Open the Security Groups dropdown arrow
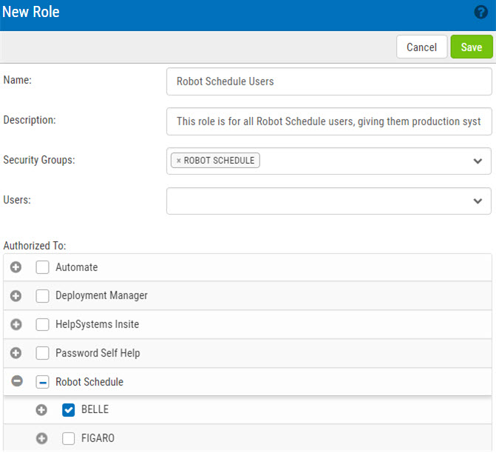Image resolution: width=496 pixels, height=453 pixels. pyautogui.click(x=478, y=161)
